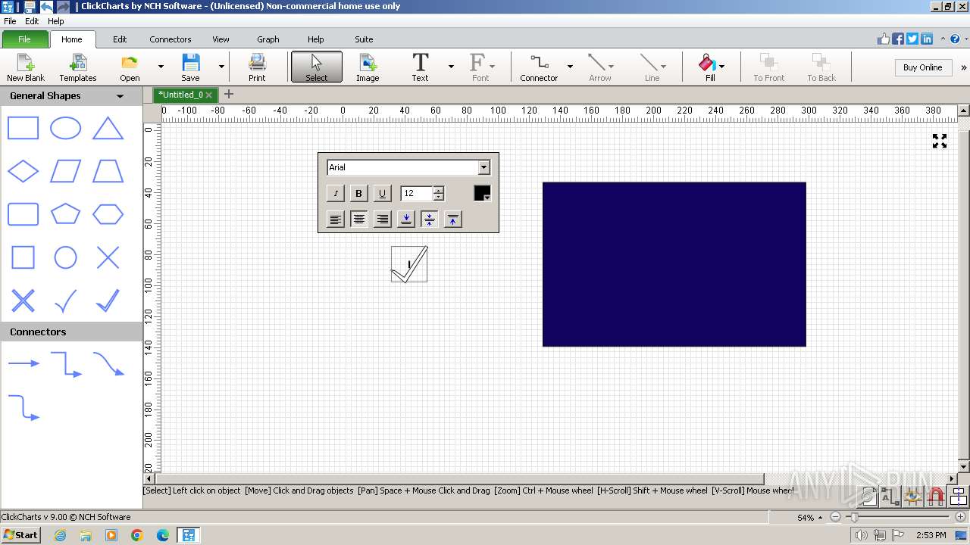Image resolution: width=970 pixels, height=545 pixels.
Task: Click the Buy Online button
Action: click(922, 67)
